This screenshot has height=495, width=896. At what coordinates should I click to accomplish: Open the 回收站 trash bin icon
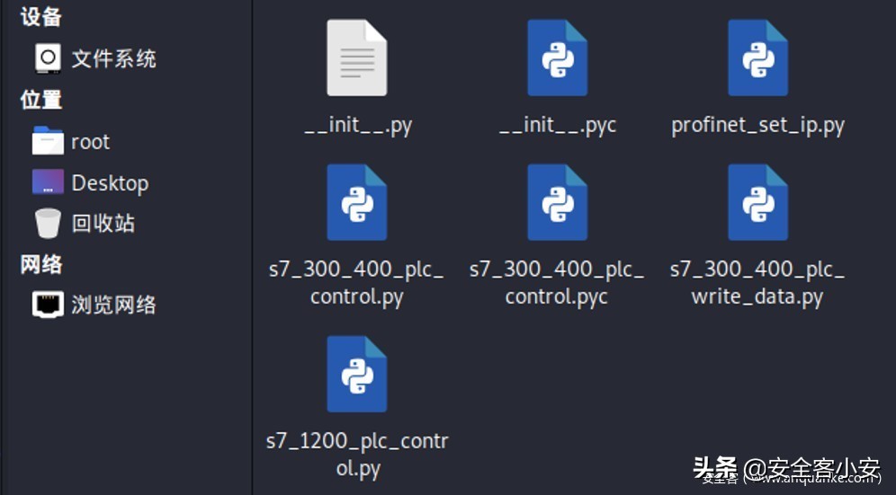pos(48,223)
